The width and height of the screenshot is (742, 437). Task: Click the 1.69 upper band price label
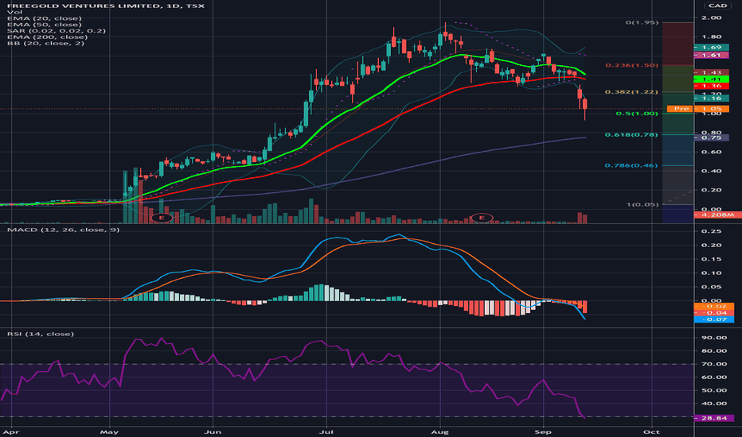pos(711,48)
